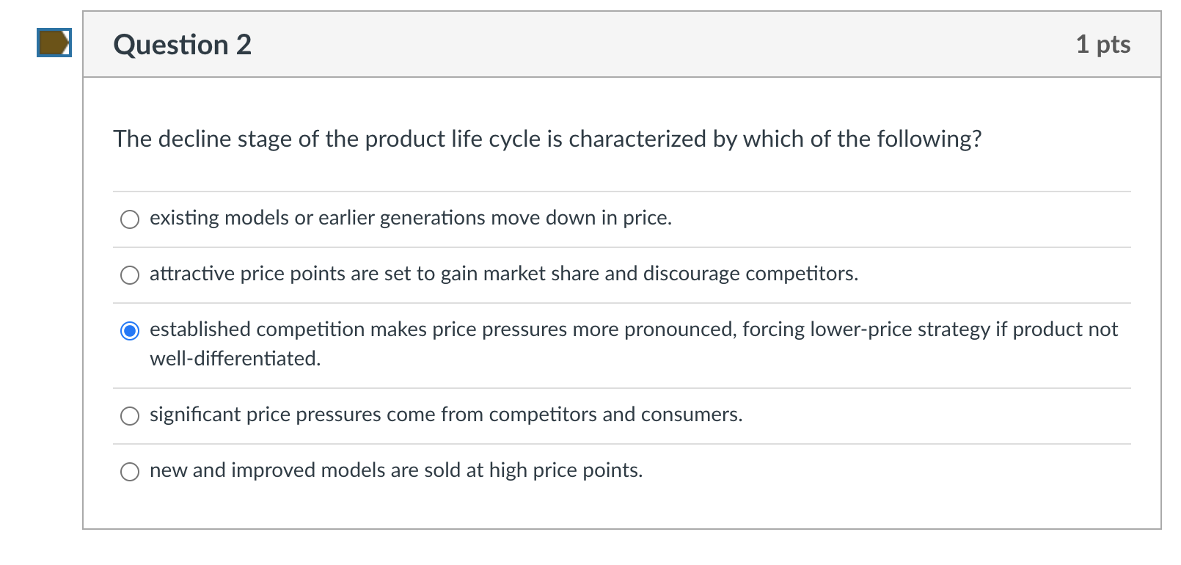Image resolution: width=1181 pixels, height=565 pixels.
Task: Click the text "existing models or earlier generations move down in price"
Action: (x=409, y=217)
